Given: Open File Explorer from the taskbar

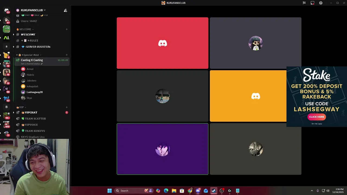Looking at the screenshot, I should [x=174, y=191].
